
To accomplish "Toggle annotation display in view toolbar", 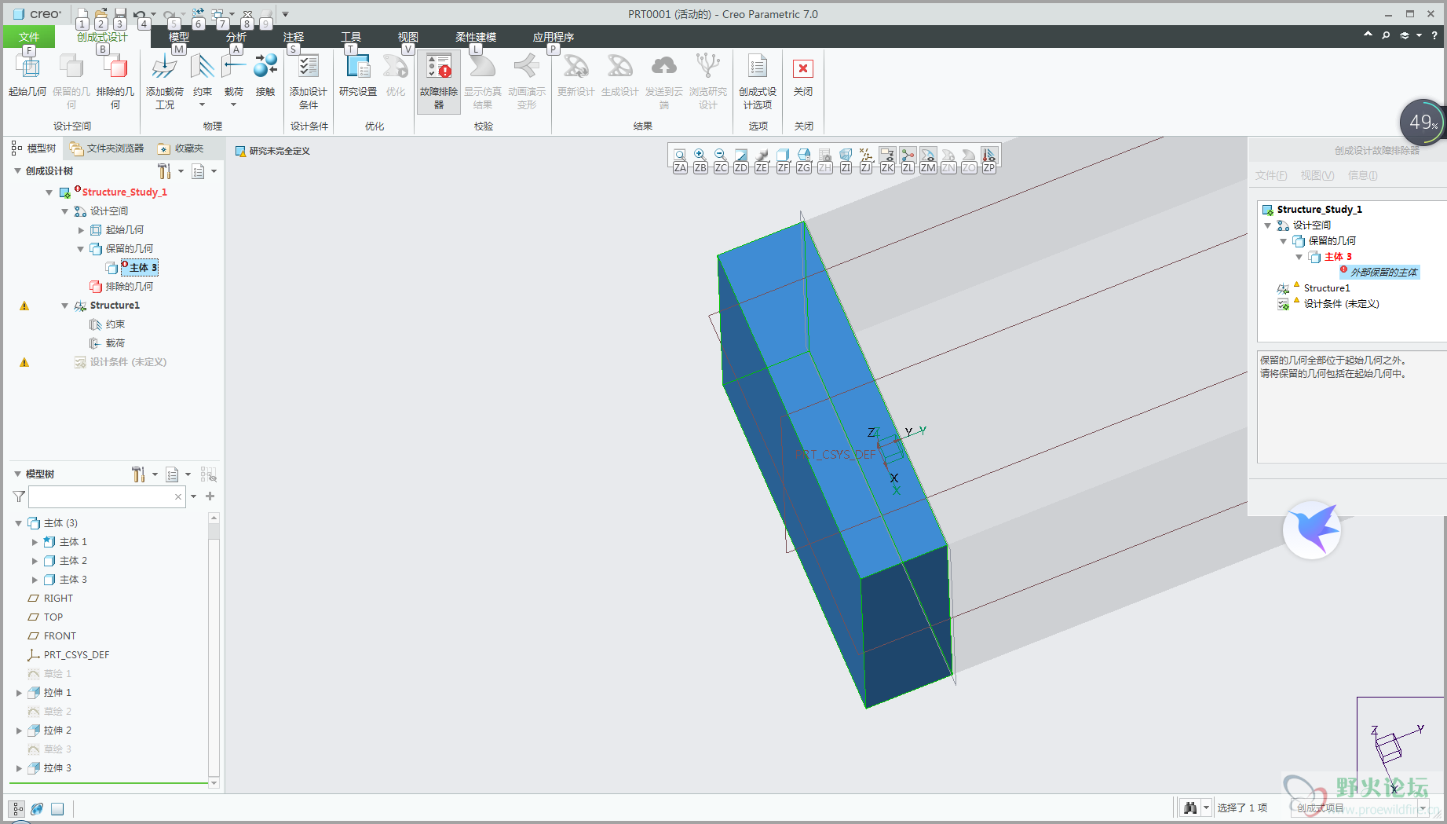I will 887,156.
